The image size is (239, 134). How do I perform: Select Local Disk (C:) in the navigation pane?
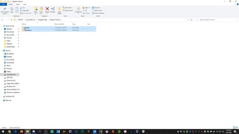(10, 74)
